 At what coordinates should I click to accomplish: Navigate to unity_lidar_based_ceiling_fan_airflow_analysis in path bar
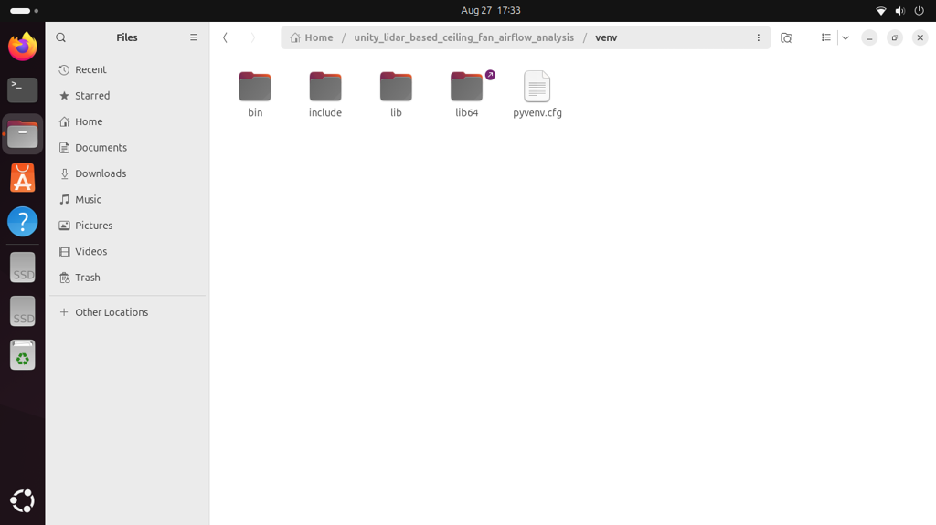point(463,37)
